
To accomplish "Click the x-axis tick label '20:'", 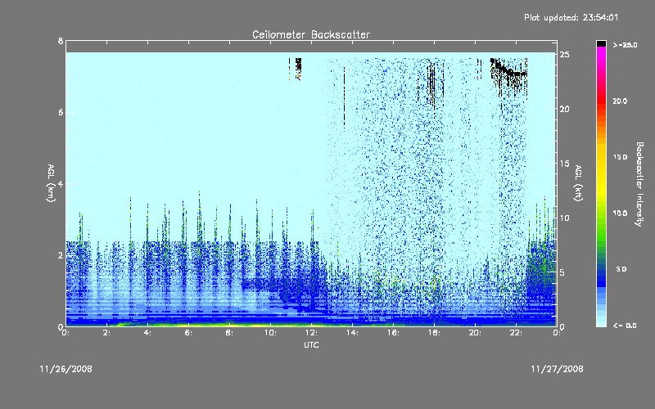I will (x=475, y=333).
